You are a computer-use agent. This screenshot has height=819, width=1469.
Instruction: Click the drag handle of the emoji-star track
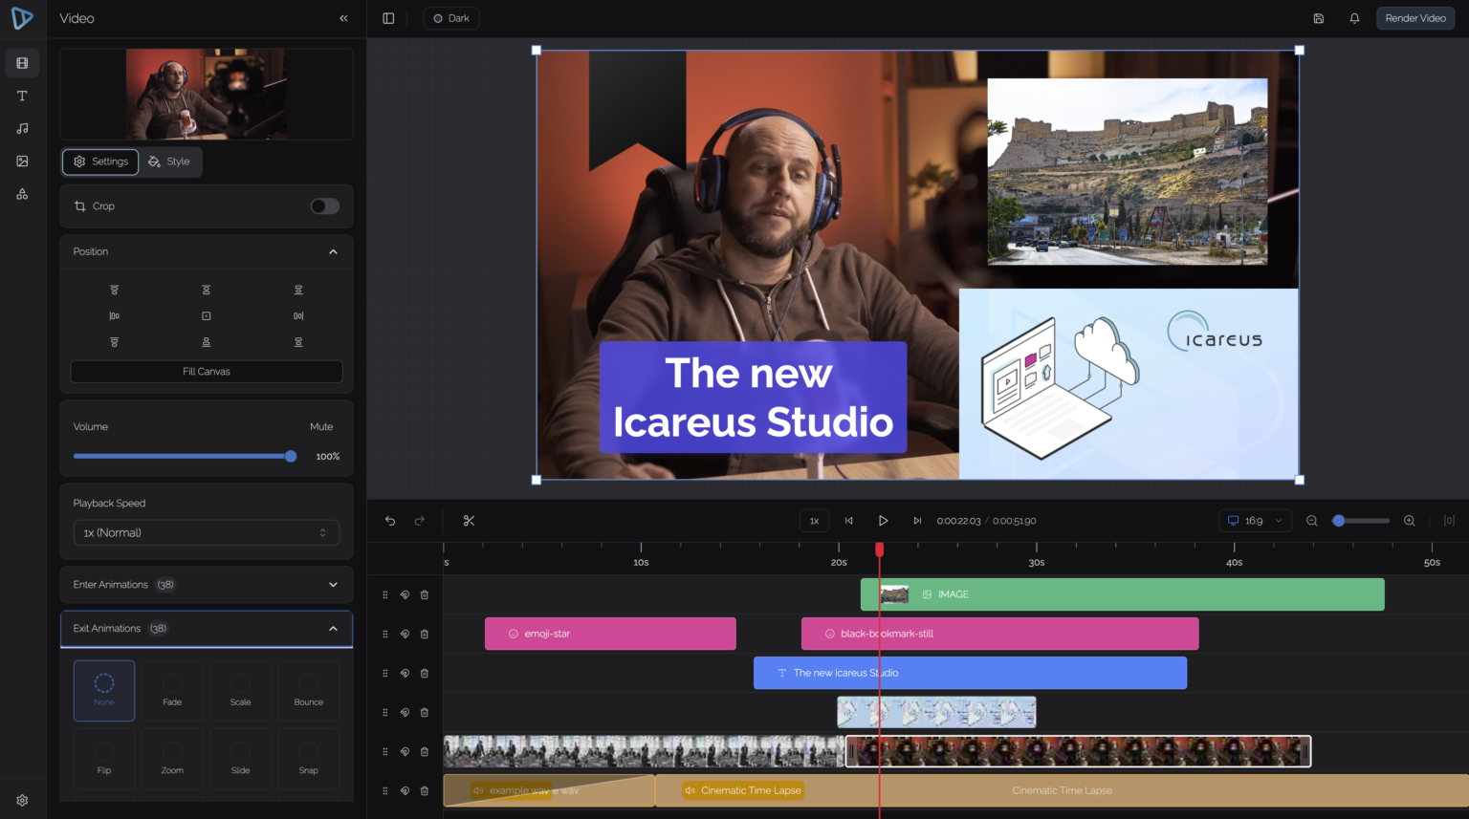[x=385, y=634]
